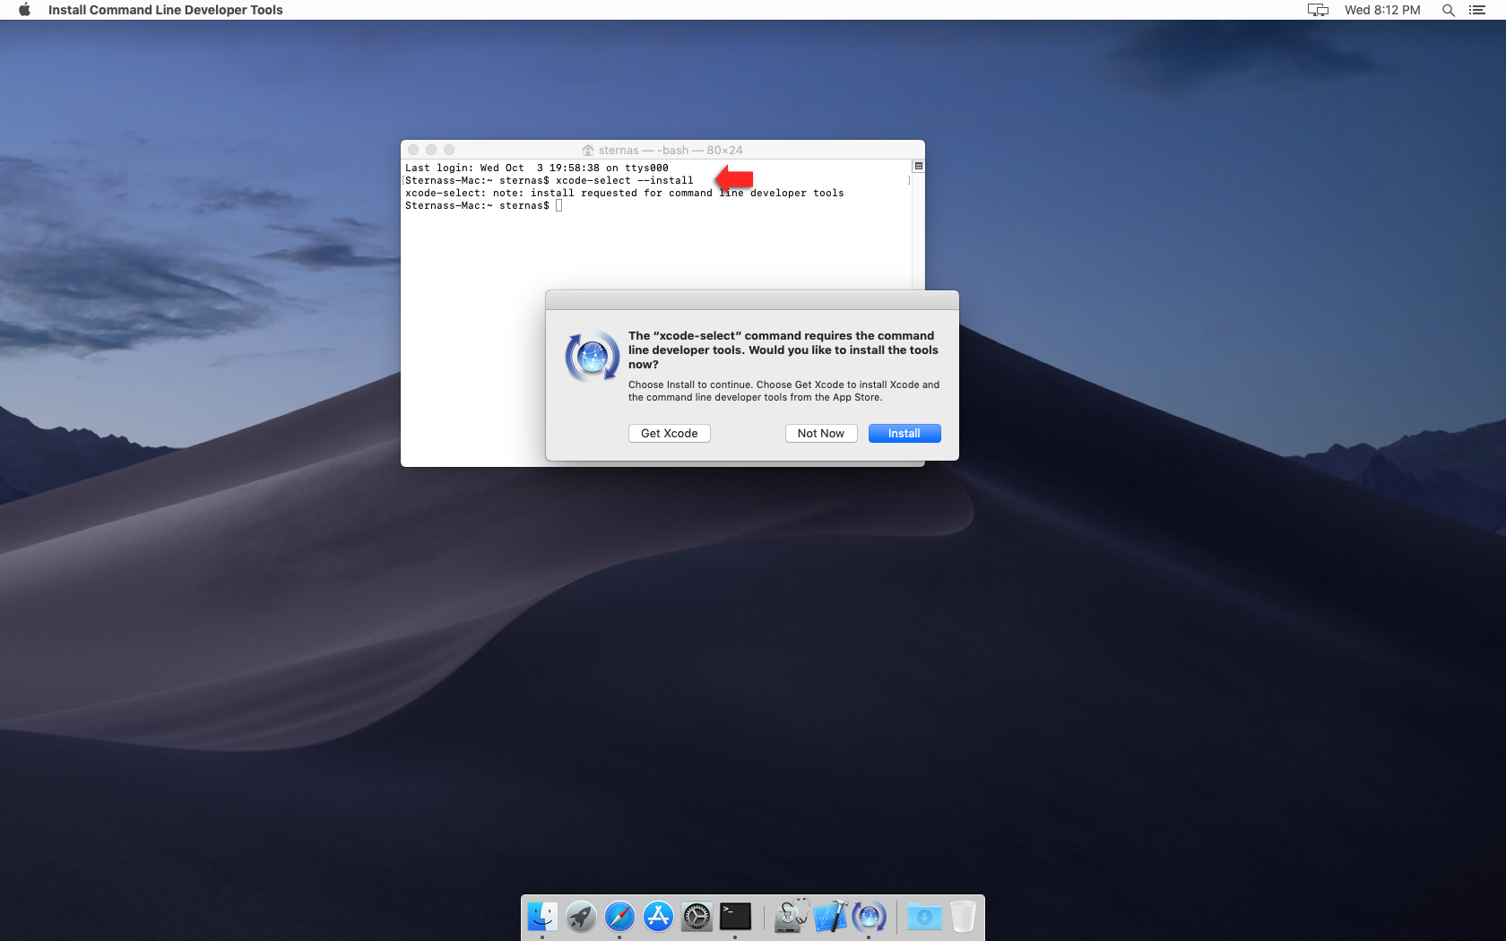Viewport: 1506px width, 941px height.
Task: Click the 'Last login: Wed Oct 3' line
Action: pos(536,168)
